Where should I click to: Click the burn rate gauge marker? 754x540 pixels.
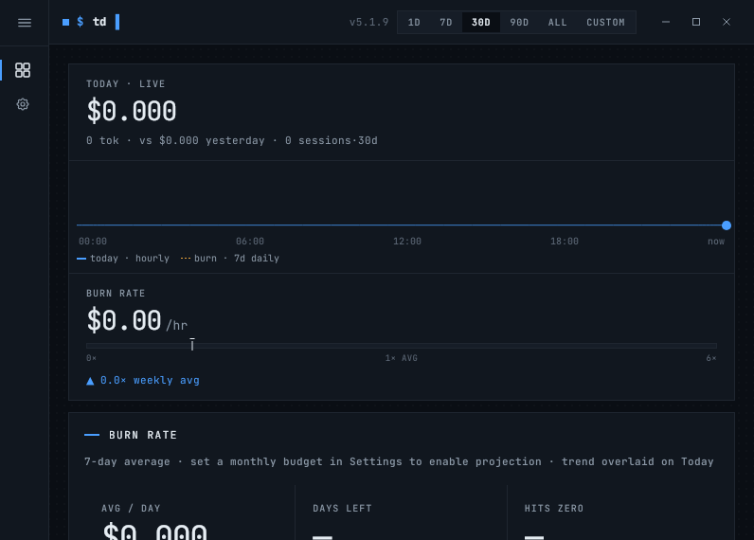point(192,344)
